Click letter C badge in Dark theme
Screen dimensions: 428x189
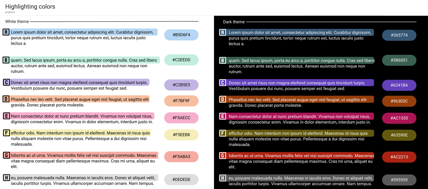[223, 82]
